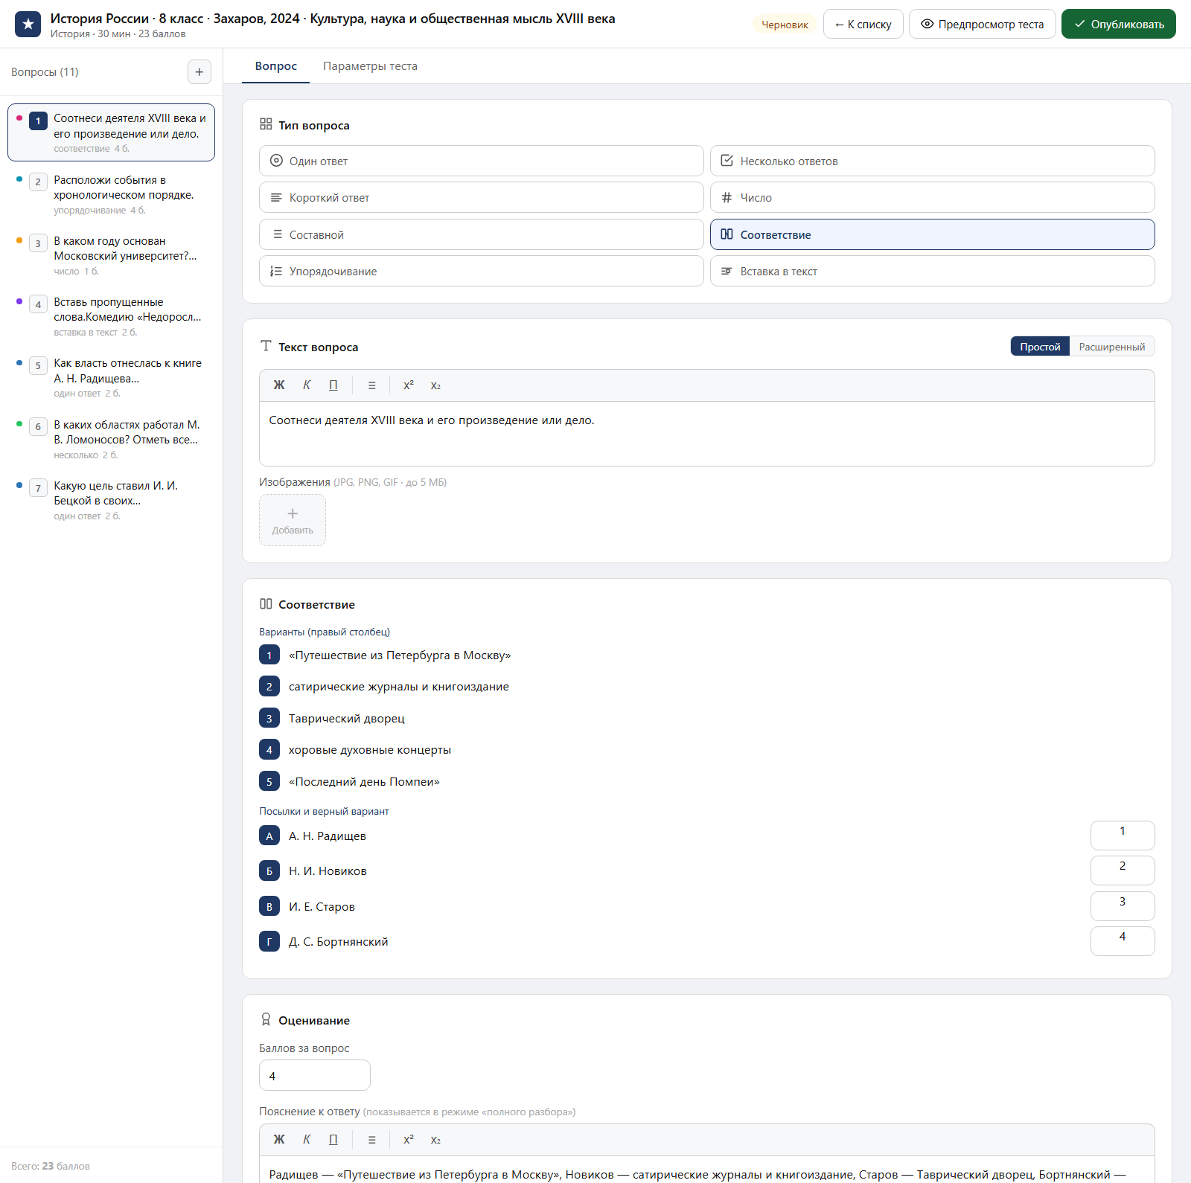Switch to the Вопрос tab
The image size is (1191, 1183).
click(276, 66)
